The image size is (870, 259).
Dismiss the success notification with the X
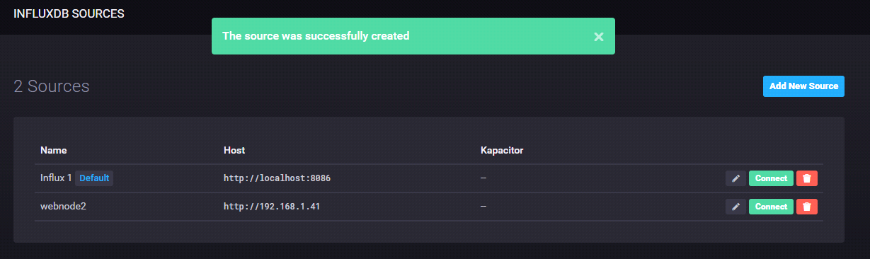point(599,36)
